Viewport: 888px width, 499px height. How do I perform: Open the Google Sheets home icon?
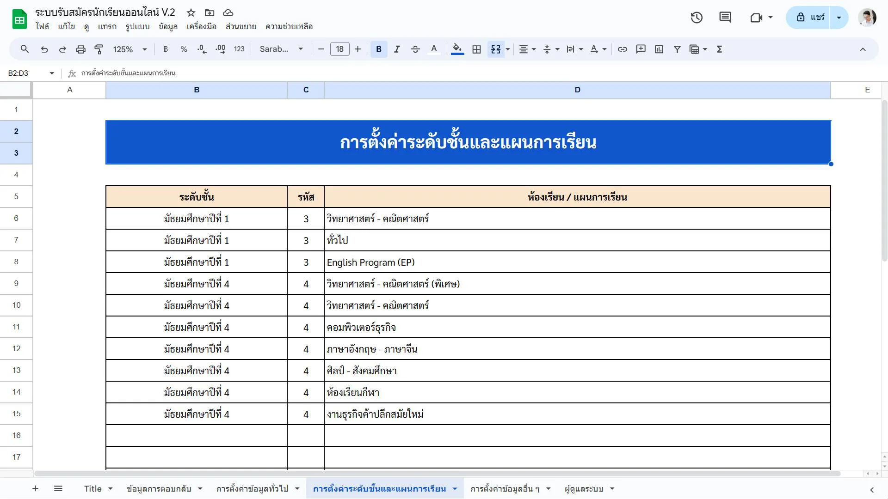point(19,19)
